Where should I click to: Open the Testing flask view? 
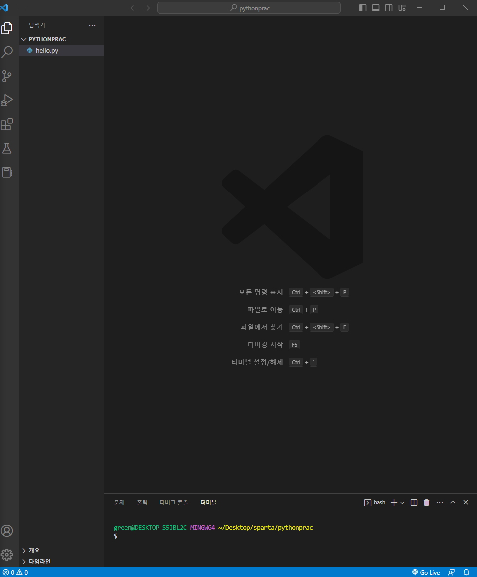(7, 148)
